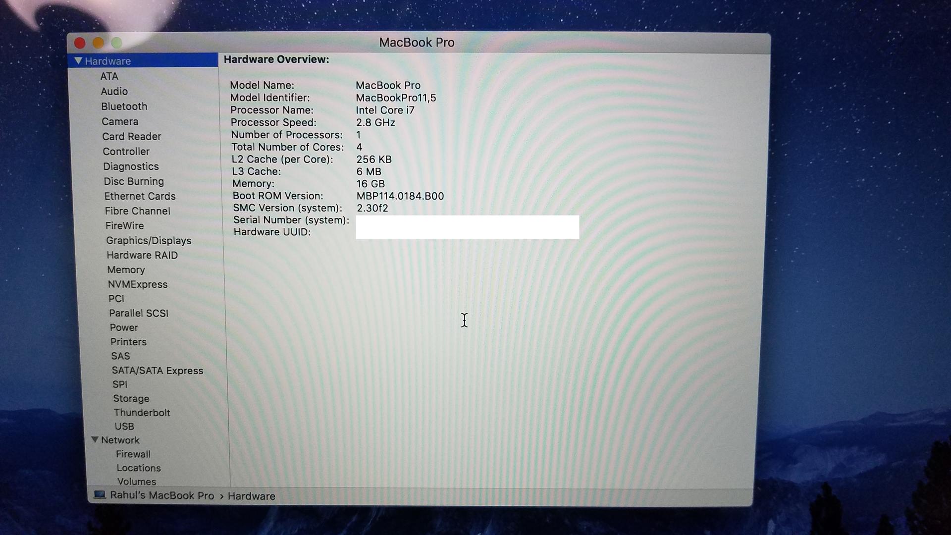Viewport: 951px width, 535px height.
Task: Open the Power section
Action: 123,327
